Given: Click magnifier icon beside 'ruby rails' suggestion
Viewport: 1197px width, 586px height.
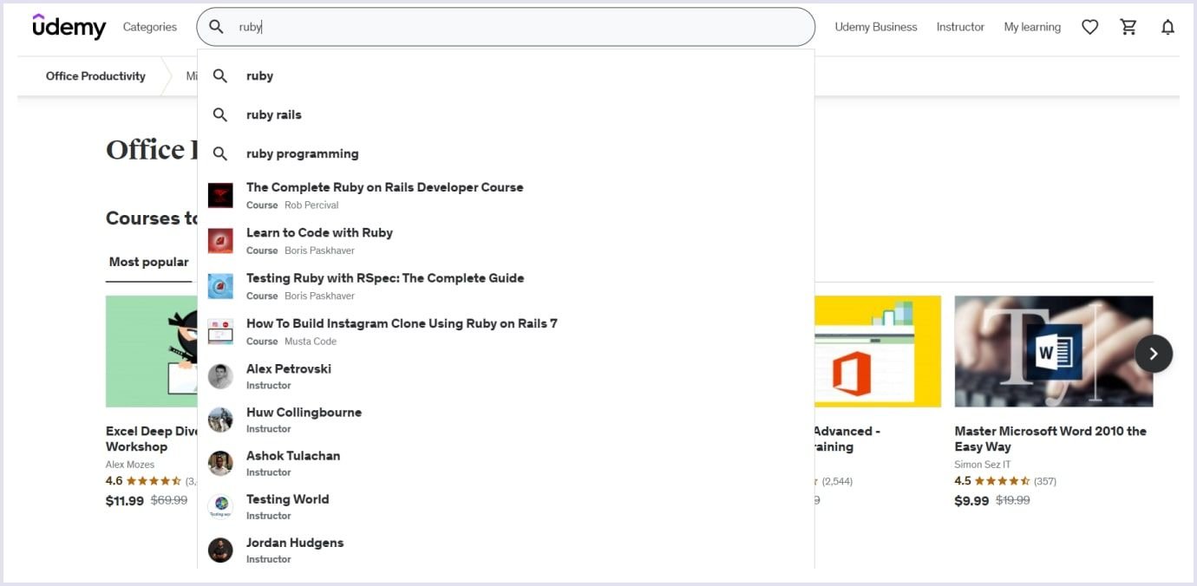Looking at the screenshot, I should pos(220,114).
